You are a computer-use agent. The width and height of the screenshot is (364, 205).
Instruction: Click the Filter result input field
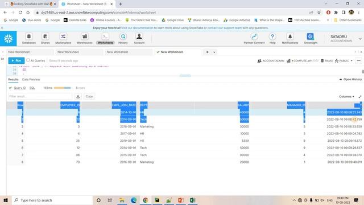(x=40, y=96)
